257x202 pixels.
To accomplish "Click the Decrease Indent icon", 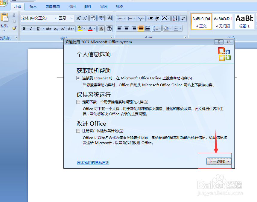I will [x=150, y=18].
